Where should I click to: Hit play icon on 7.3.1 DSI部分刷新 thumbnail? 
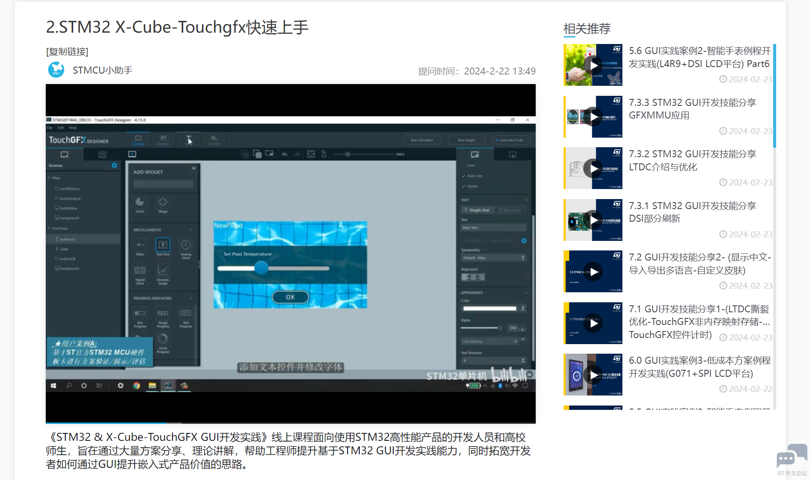pos(593,220)
